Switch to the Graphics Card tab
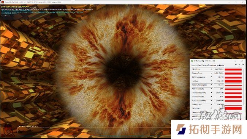Screen dimensions: 247x139 click(196, 65)
